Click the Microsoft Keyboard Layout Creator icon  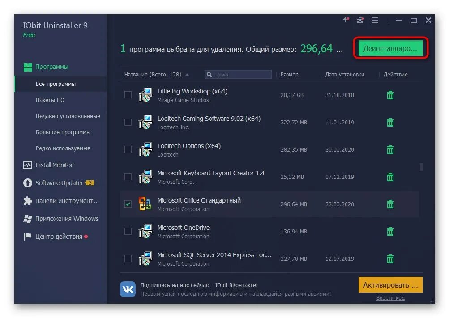(145, 177)
